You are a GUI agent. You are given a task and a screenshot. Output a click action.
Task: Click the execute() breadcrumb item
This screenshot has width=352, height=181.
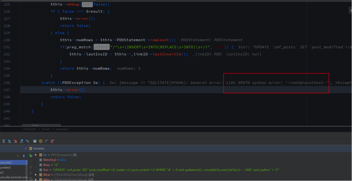tap(62, 129)
